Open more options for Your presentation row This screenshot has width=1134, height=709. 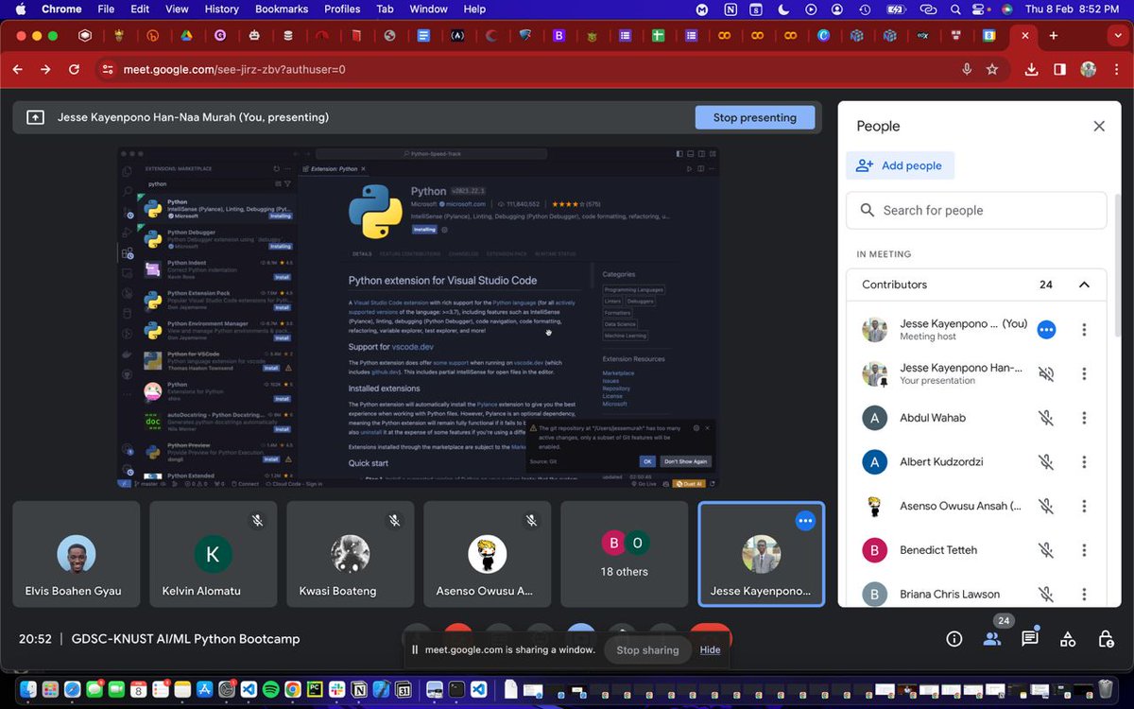coord(1084,373)
